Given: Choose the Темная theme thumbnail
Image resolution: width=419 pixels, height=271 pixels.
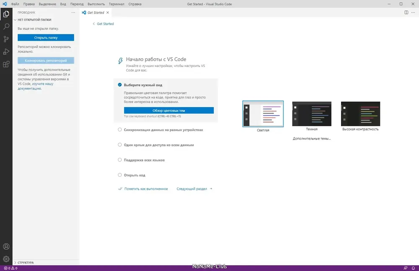Looking at the screenshot, I should (x=312, y=114).
